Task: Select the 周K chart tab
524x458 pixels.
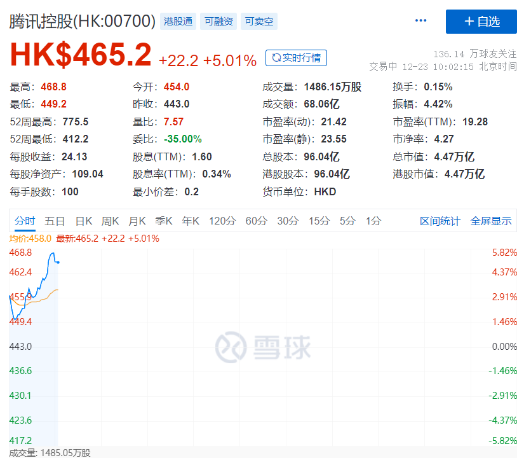Action: pos(111,221)
